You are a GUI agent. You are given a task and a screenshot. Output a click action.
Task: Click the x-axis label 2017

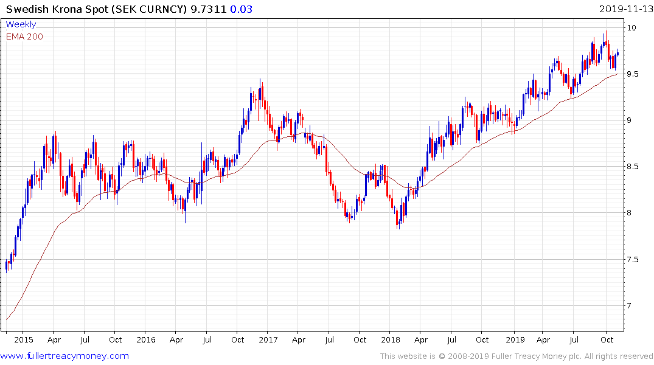[x=268, y=340]
